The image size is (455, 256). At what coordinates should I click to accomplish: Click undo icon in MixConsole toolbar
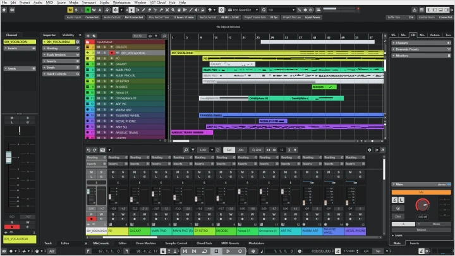tap(88, 150)
